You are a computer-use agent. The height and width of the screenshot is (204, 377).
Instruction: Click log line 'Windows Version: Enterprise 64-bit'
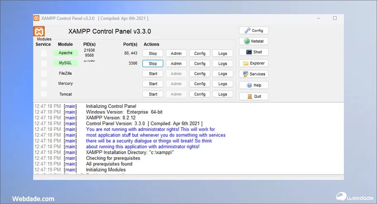coord(124,112)
